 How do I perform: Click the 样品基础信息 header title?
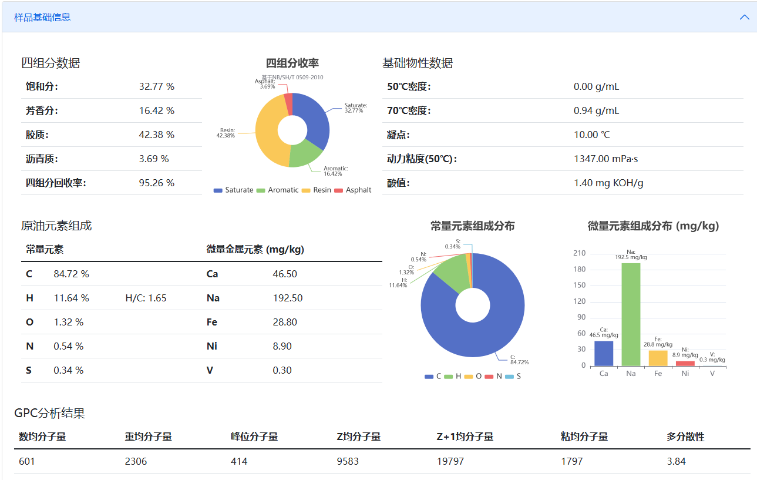coord(42,17)
